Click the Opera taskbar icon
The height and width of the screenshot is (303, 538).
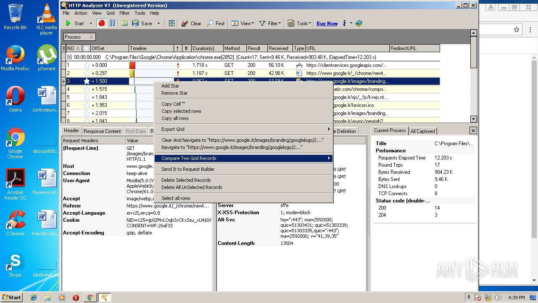point(76,298)
